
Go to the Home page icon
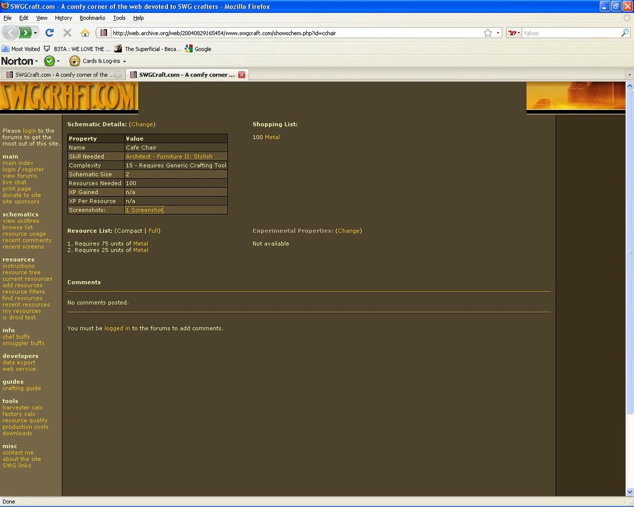pyautogui.click(x=85, y=33)
